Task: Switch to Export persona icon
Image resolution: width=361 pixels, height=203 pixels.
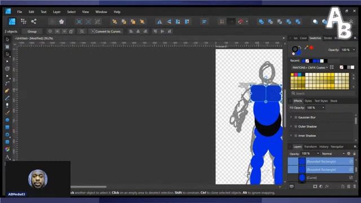Action: tap(34, 21)
